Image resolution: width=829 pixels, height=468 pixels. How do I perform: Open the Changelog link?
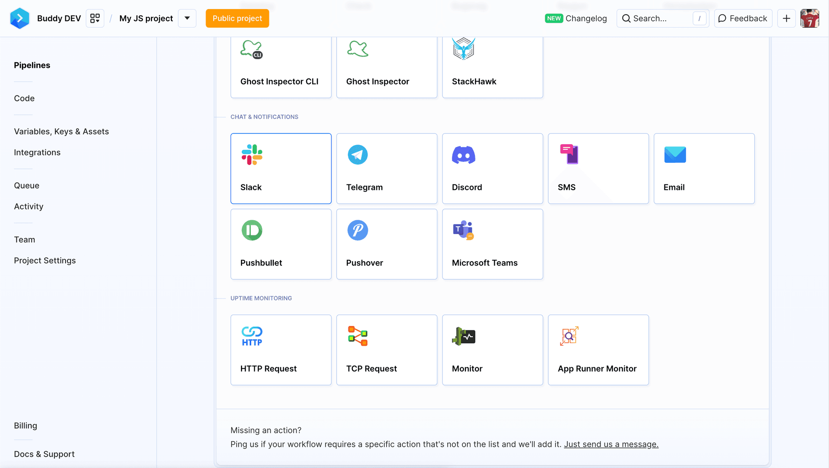586,18
